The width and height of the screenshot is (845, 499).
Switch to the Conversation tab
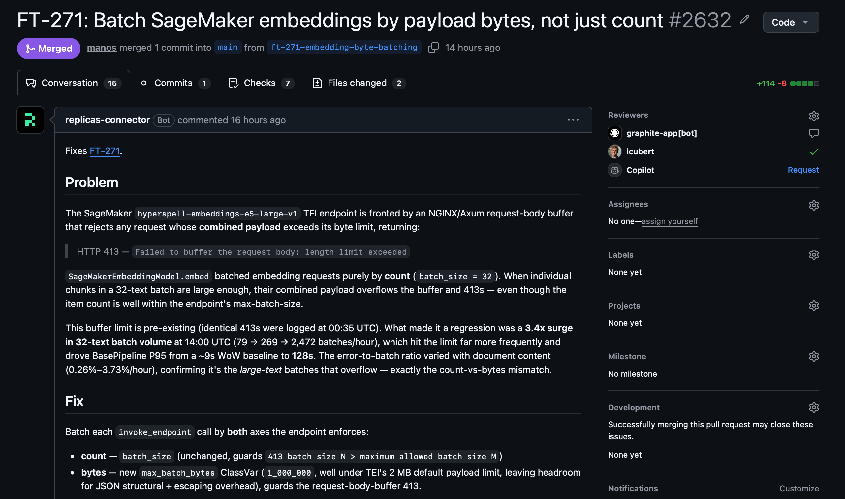click(74, 83)
